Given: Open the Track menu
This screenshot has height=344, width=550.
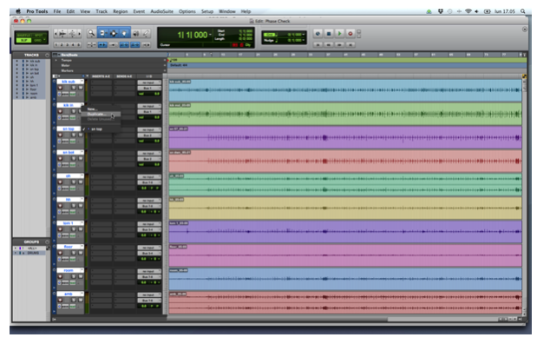Looking at the screenshot, I should (x=101, y=11).
